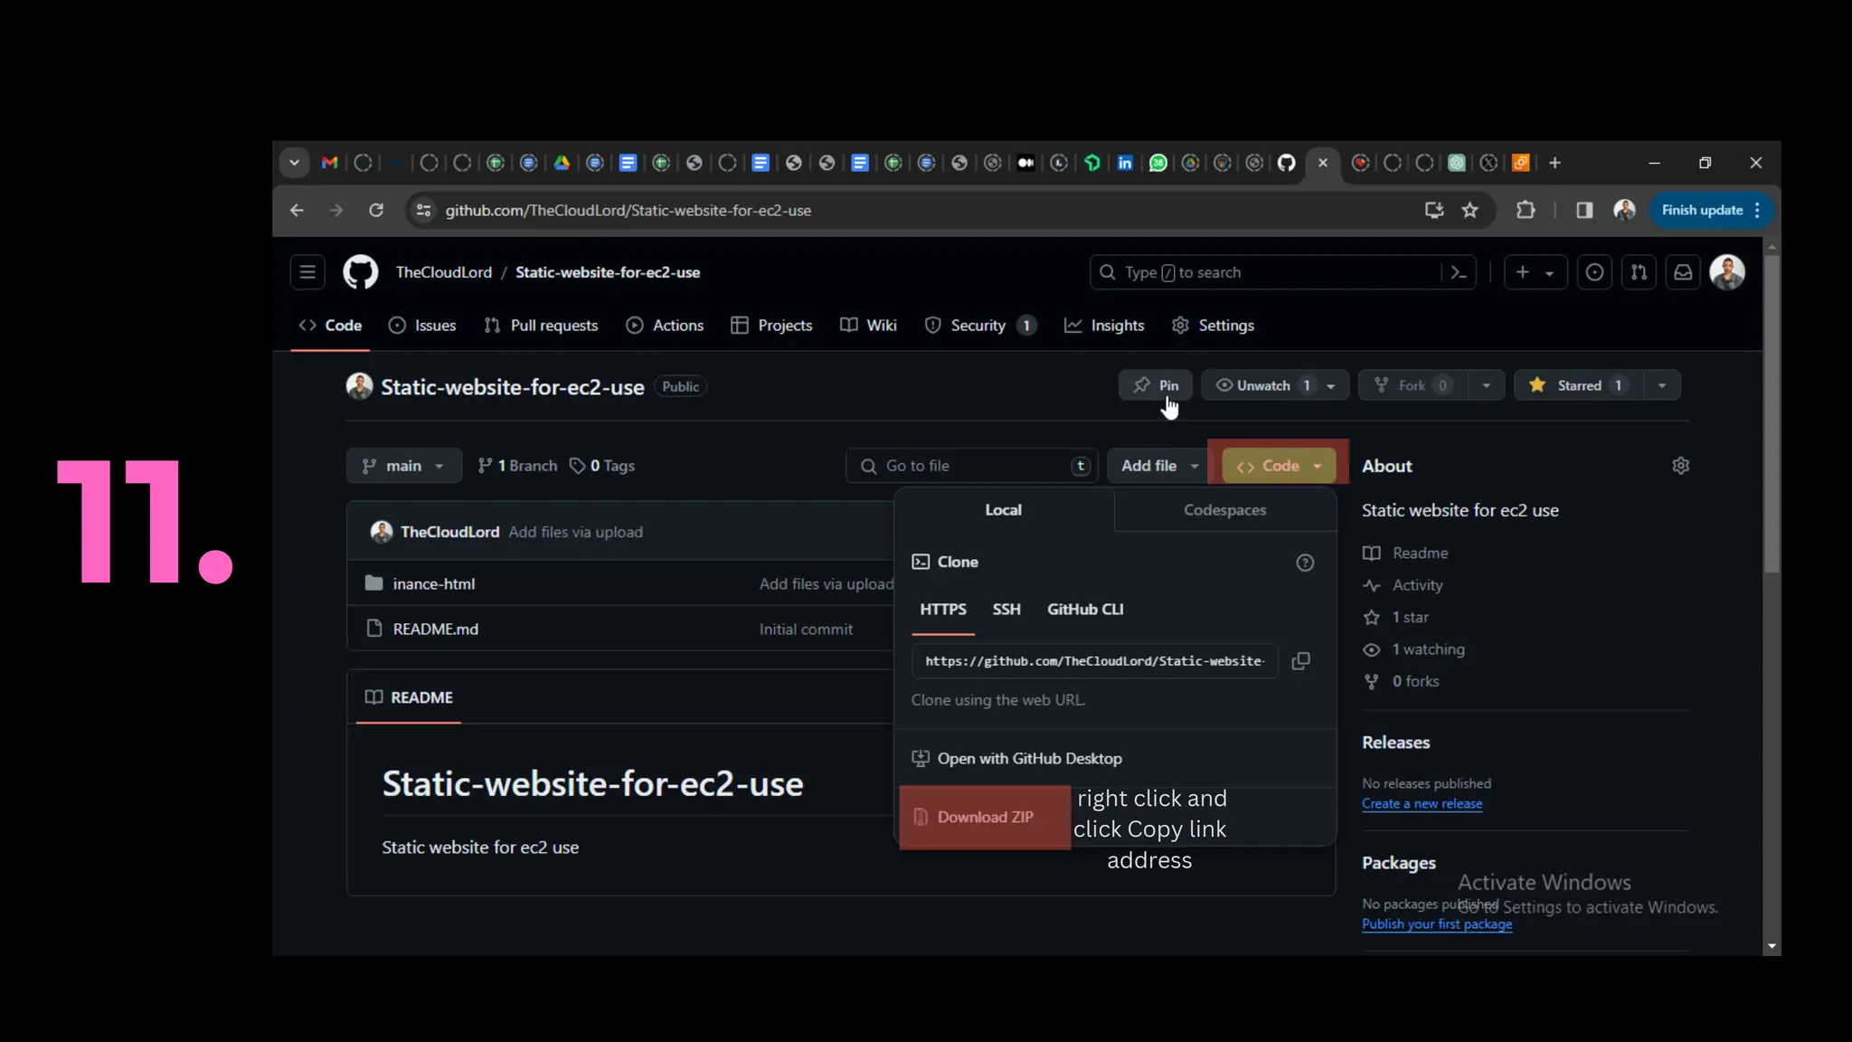This screenshot has height=1042, width=1852.
Task: Open the About settings gear icon
Action: 1680,466
